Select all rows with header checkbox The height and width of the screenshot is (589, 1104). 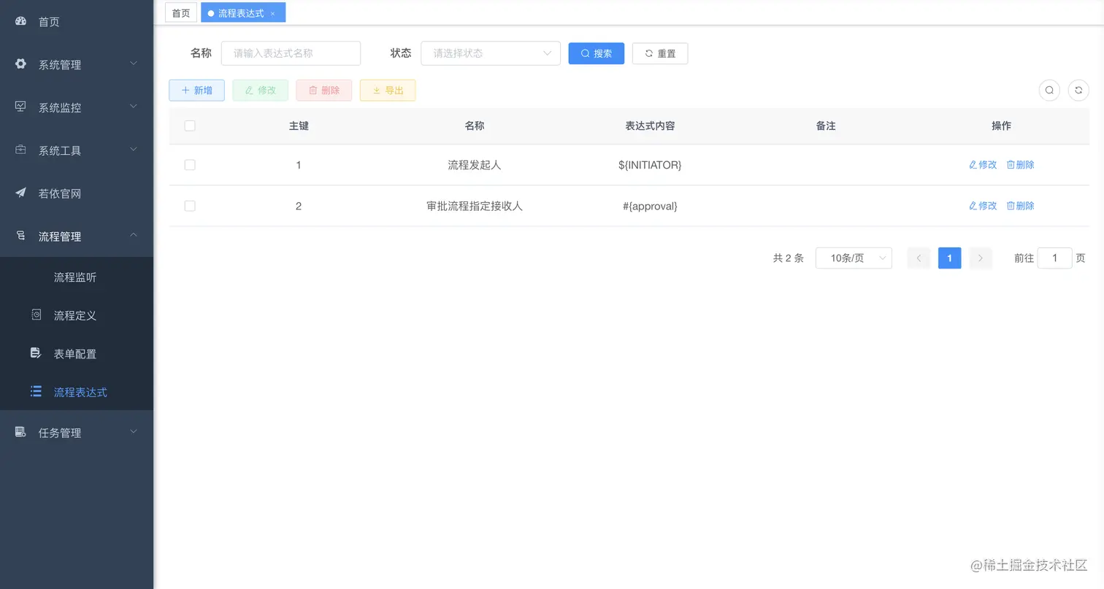pos(190,126)
